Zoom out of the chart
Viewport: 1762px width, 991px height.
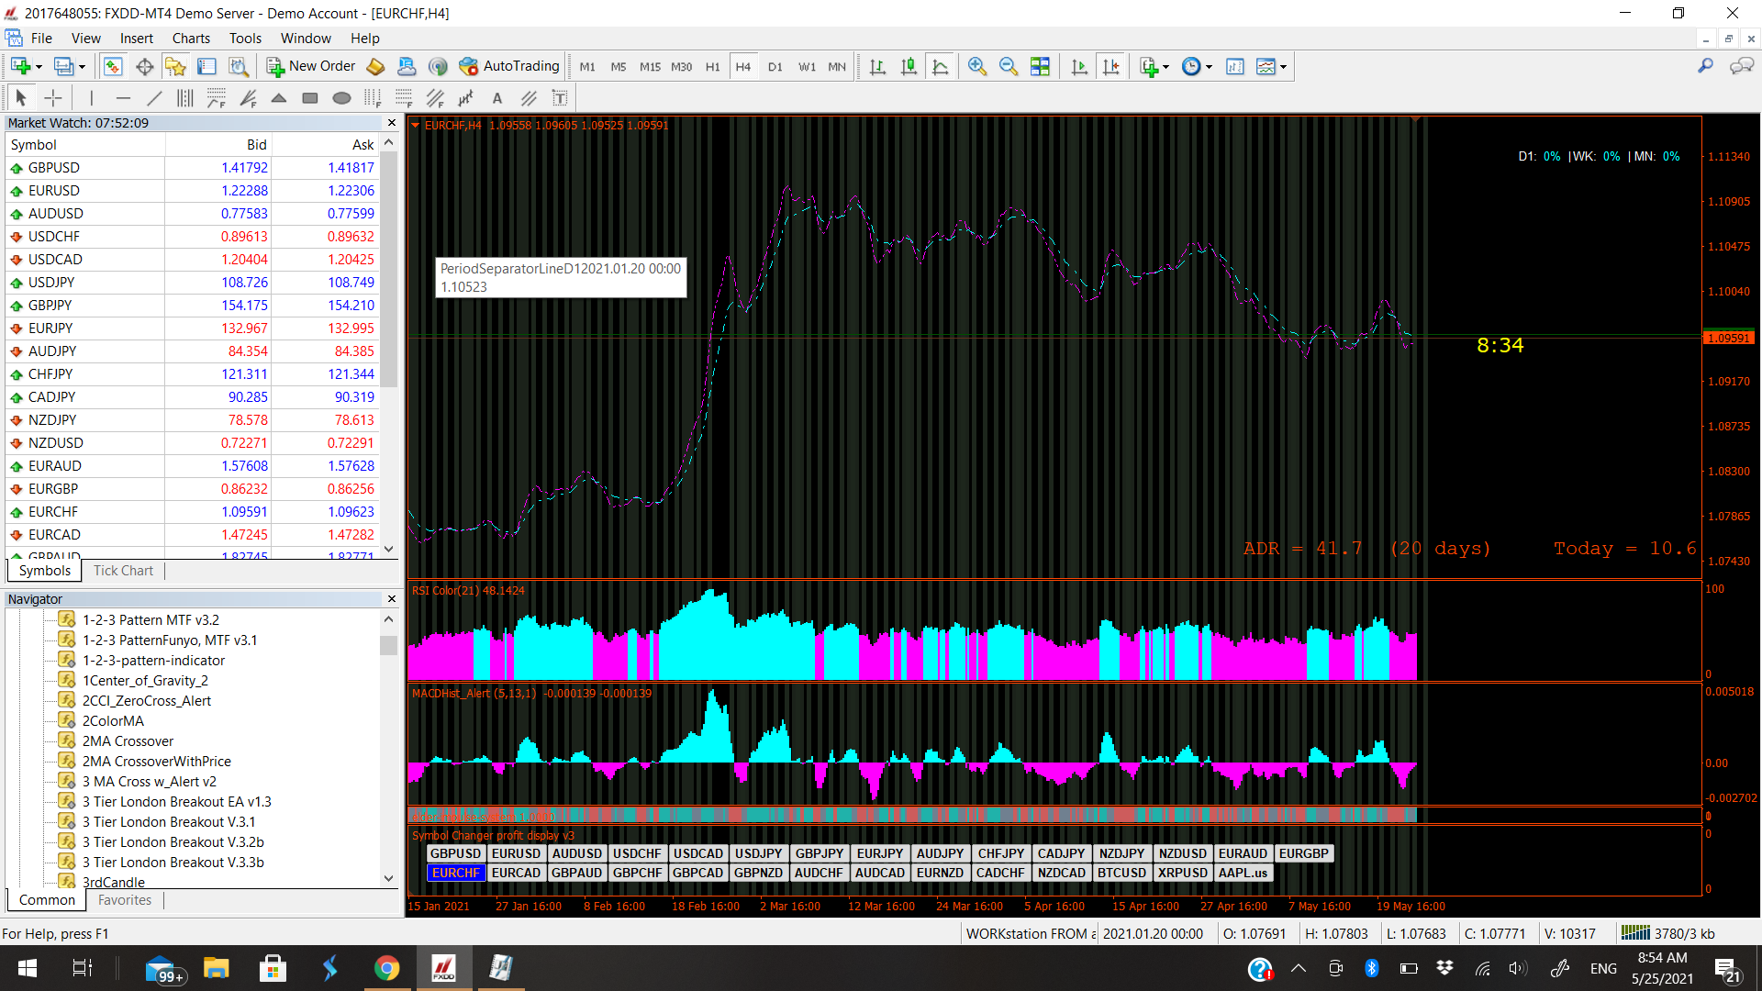tap(1008, 66)
